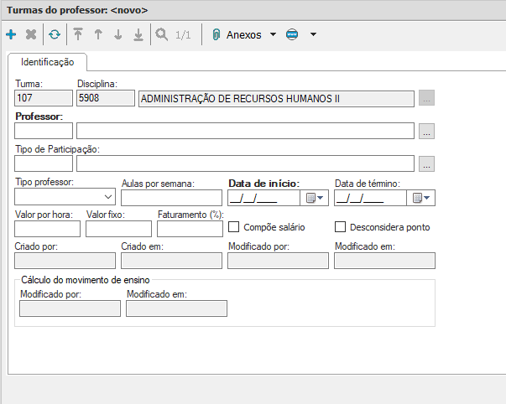Click the delete record X icon
The width and height of the screenshot is (506, 404).
tap(31, 35)
